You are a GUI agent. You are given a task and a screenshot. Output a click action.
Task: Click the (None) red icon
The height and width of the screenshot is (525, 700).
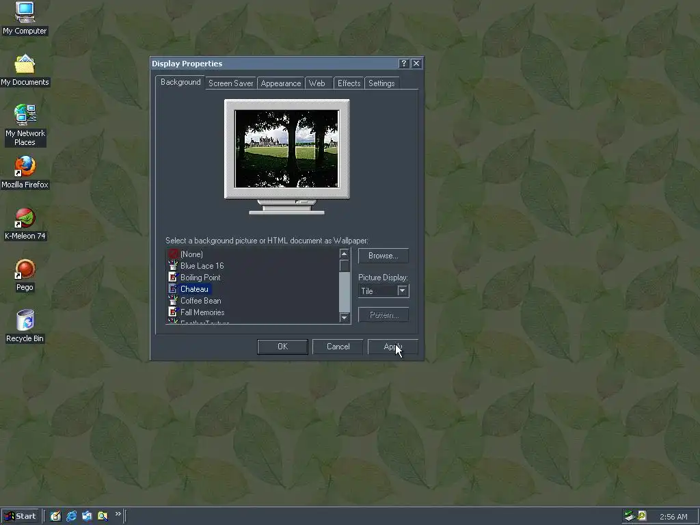(x=173, y=254)
